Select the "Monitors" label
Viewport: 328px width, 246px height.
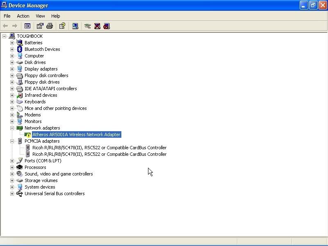33,121
